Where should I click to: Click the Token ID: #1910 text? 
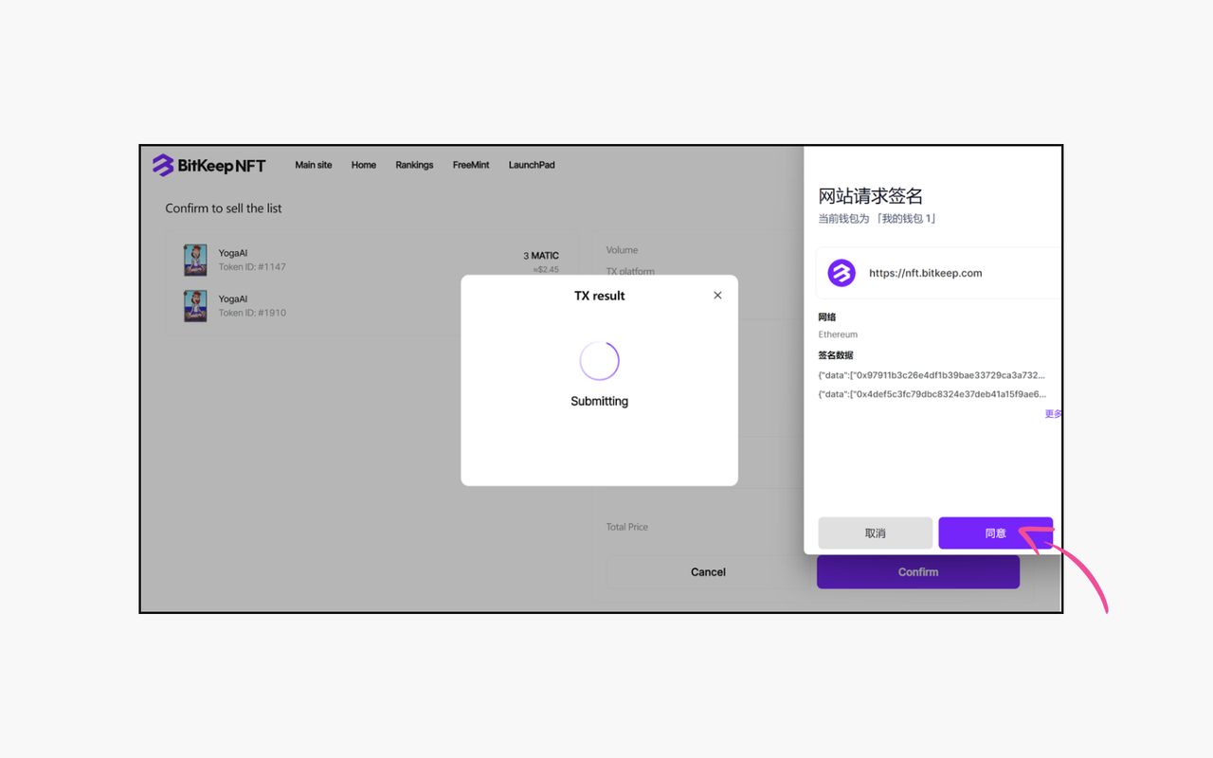tap(252, 313)
